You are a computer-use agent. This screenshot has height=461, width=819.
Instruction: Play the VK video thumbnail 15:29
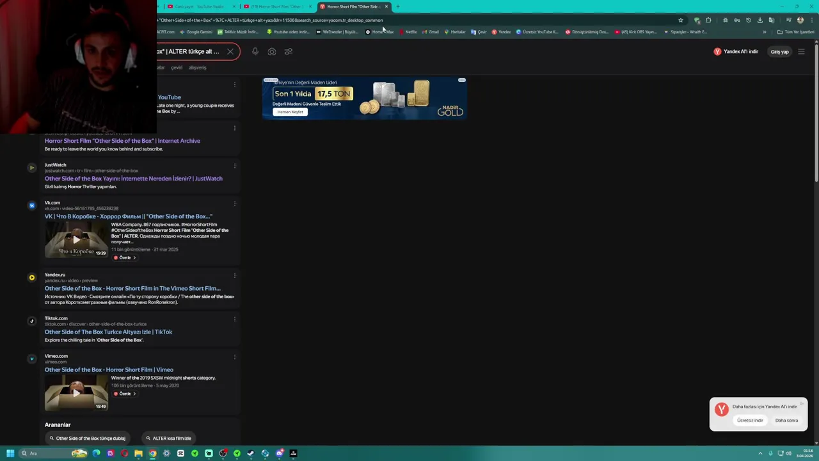[x=76, y=239]
